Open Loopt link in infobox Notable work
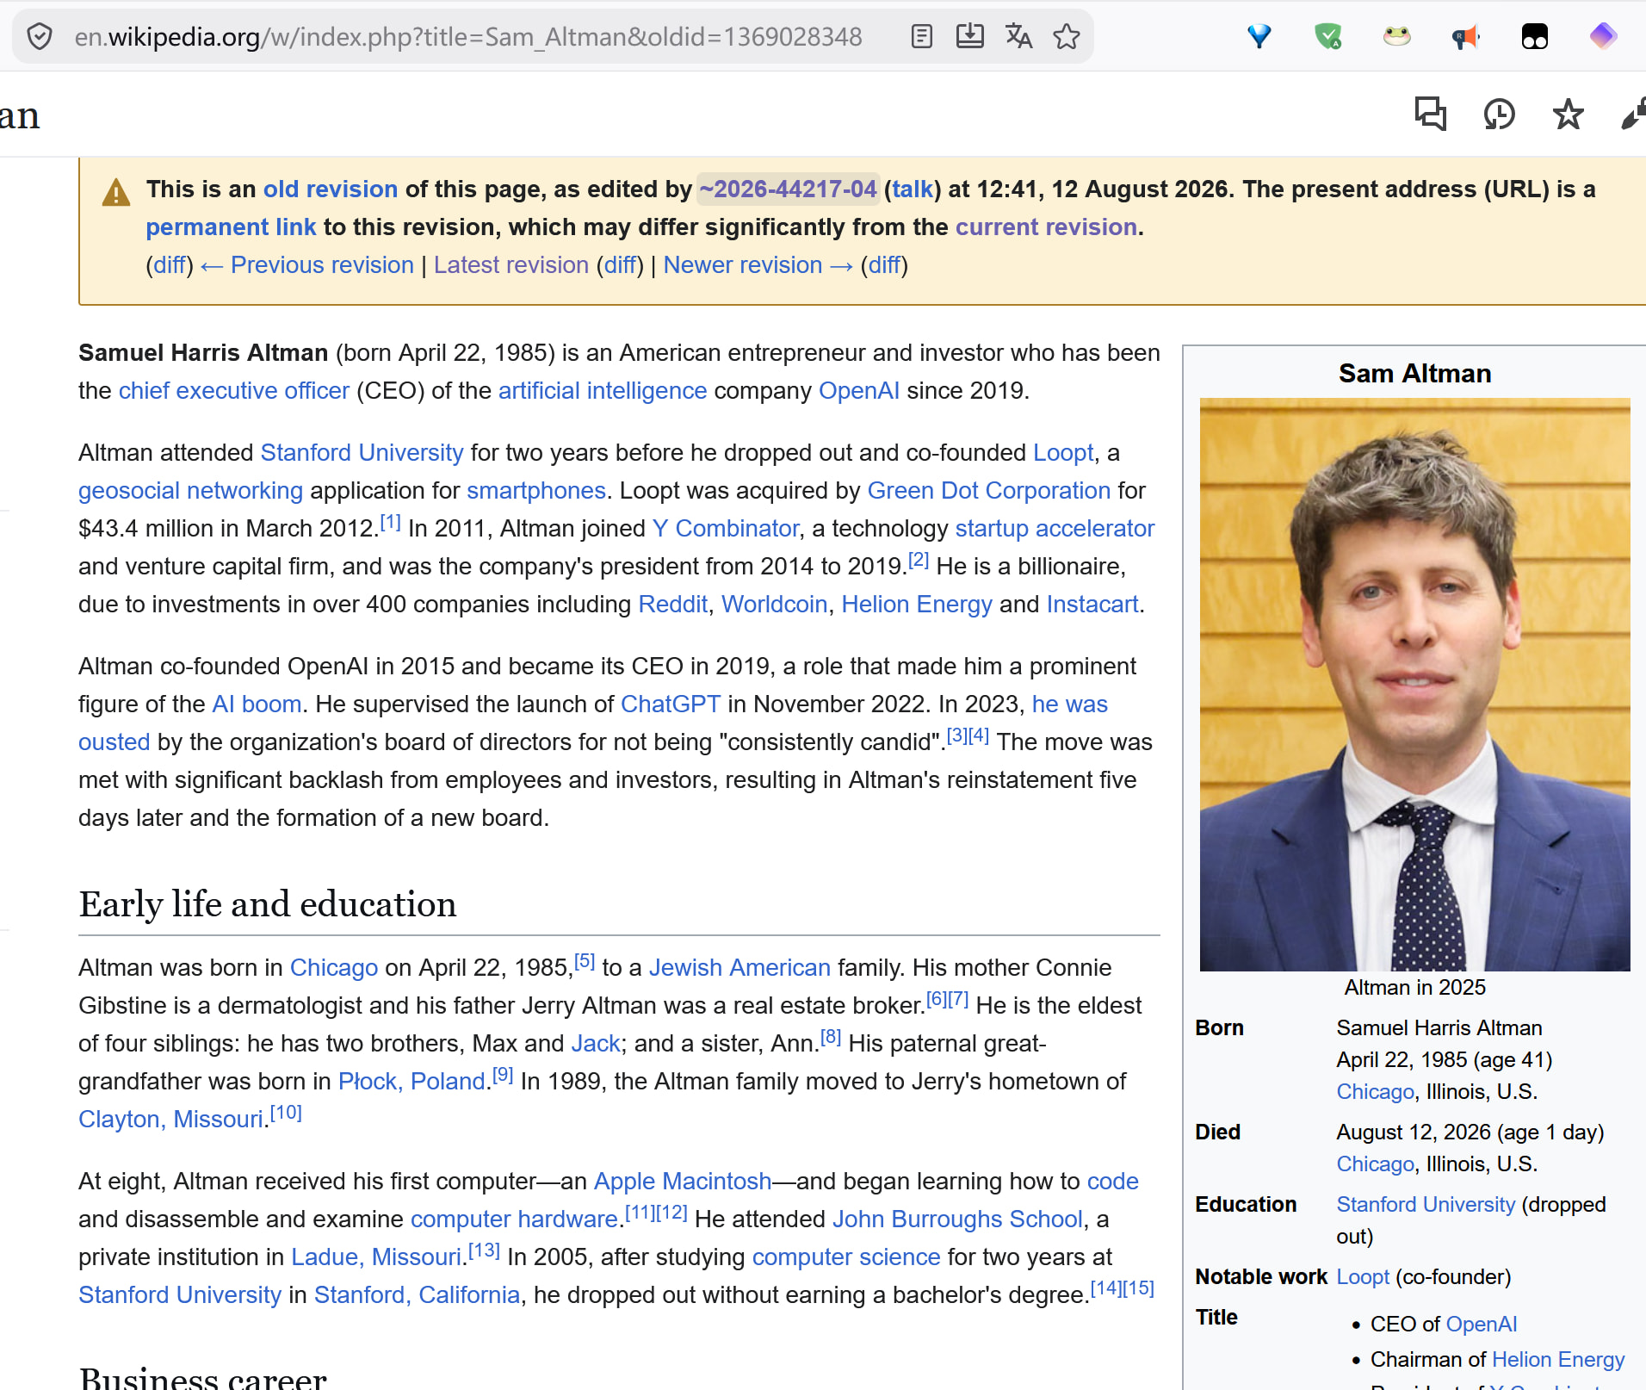The image size is (1646, 1390). [x=1363, y=1277]
